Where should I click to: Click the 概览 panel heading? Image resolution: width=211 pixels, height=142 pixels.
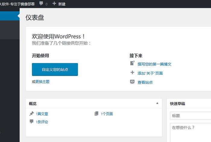click(x=33, y=104)
